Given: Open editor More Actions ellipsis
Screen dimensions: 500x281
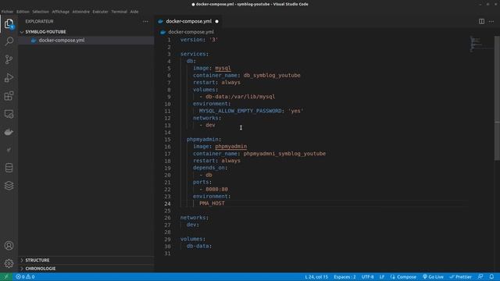Looking at the screenshot, I should point(491,21).
